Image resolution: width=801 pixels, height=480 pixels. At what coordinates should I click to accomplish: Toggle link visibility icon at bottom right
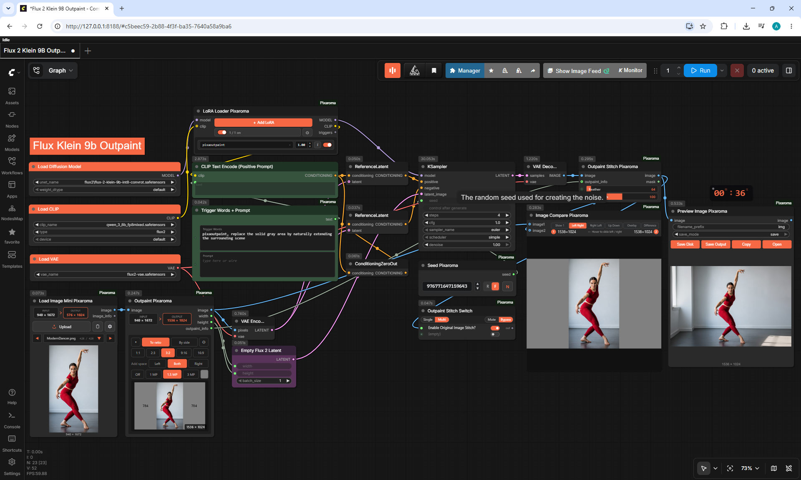(789, 468)
